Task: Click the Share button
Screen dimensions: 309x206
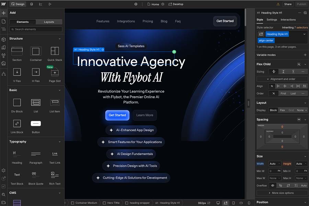Action: point(288,4)
